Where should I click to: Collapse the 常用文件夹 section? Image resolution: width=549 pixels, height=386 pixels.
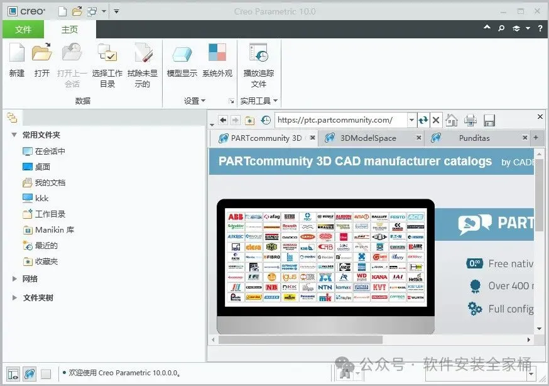(x=14, y=135)
